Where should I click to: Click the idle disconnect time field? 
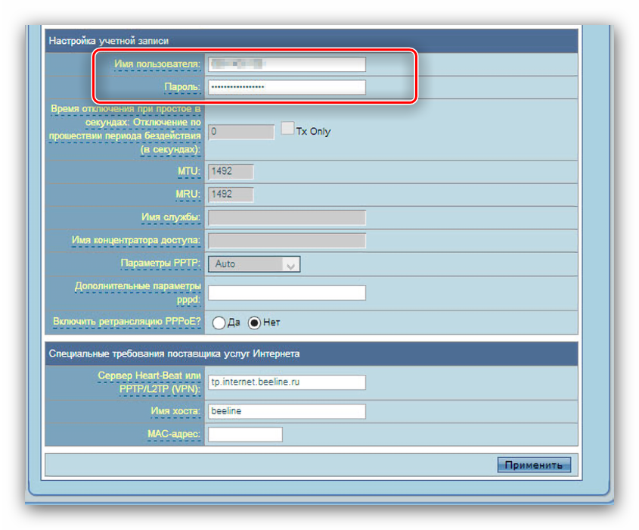[x=240, y=132]
